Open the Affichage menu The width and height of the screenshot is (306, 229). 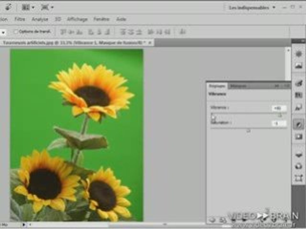tap(77, 19)
